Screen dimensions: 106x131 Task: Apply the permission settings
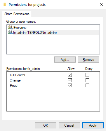point(93,125)
